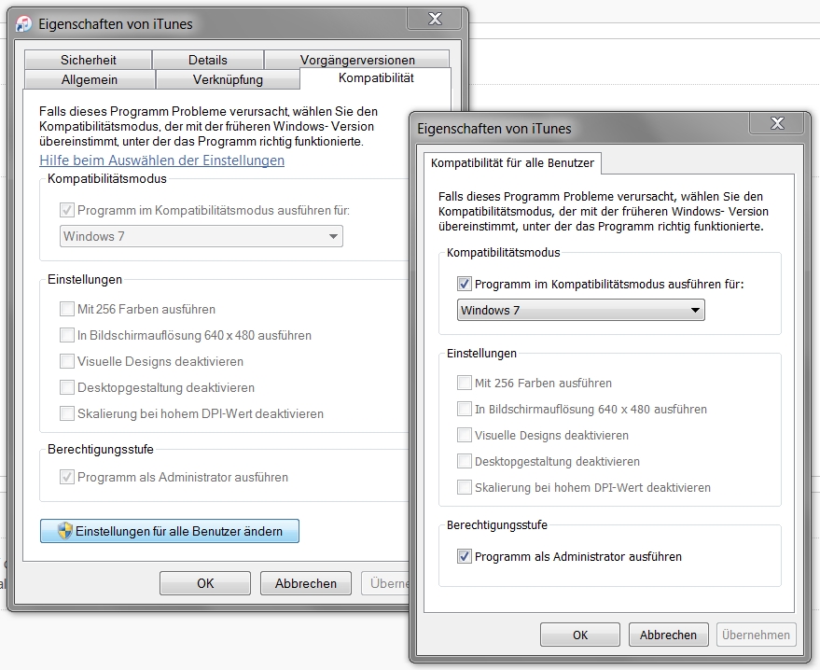Open the Verknüpfung tab
Screen dimensions: 820x670
click(228, 79)
